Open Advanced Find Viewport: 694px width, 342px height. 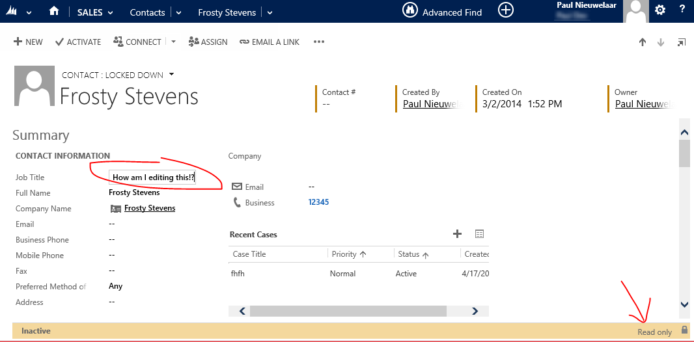pyautogui.click(x=442, y=12)
